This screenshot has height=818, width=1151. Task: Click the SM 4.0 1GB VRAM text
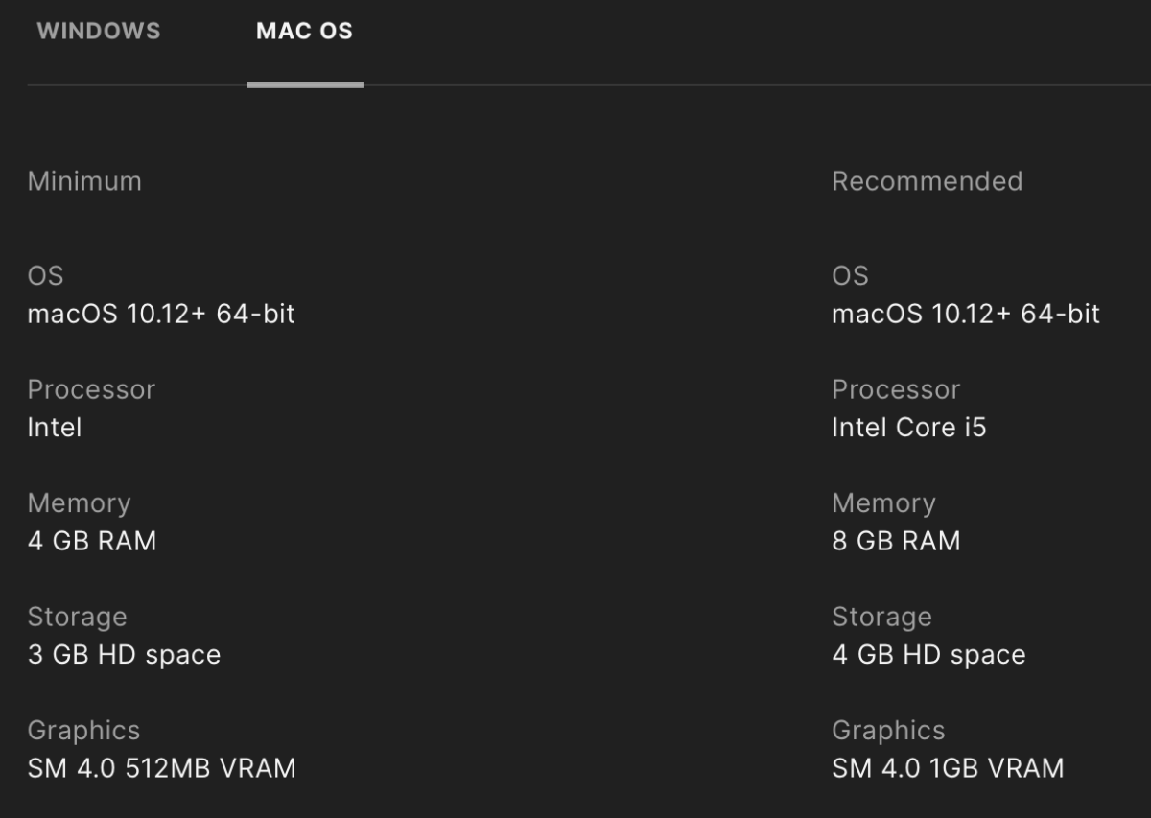[x=948, y=768]
